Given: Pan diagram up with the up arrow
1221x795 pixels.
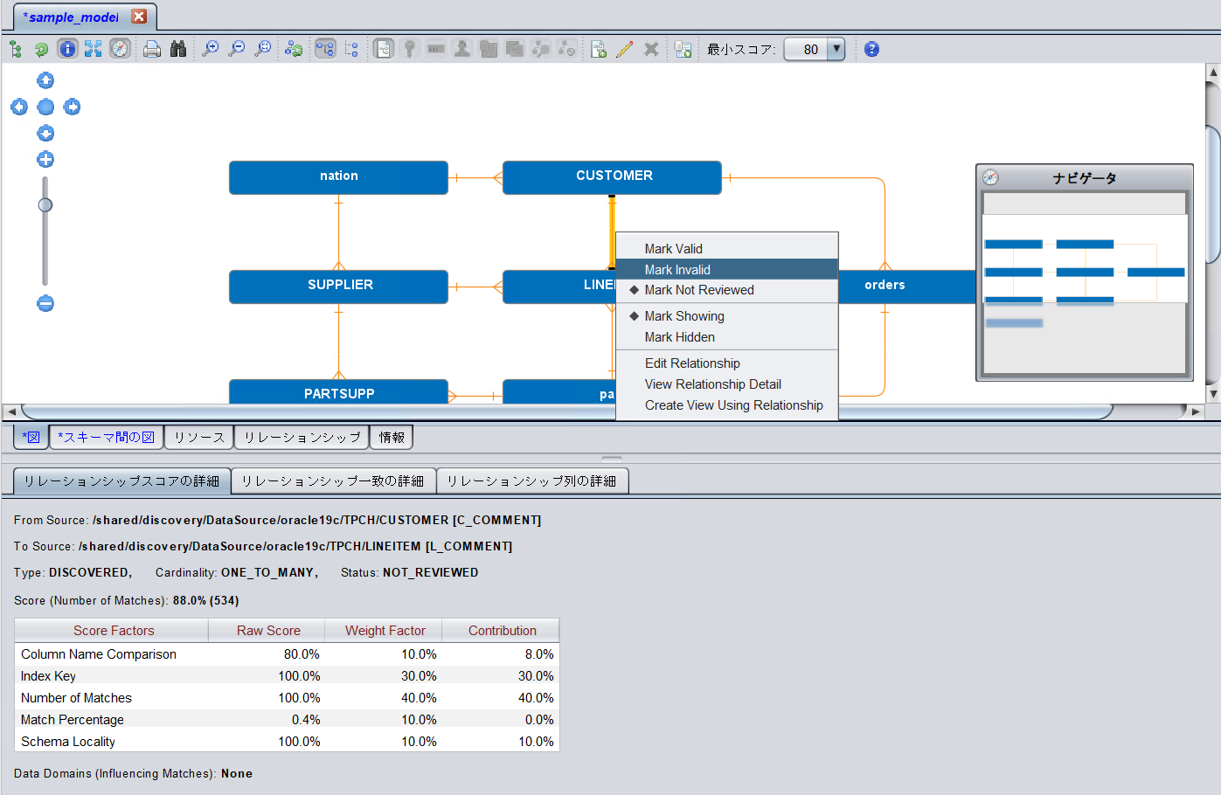Looking at the screenshot, I should [x=45, y=80].
